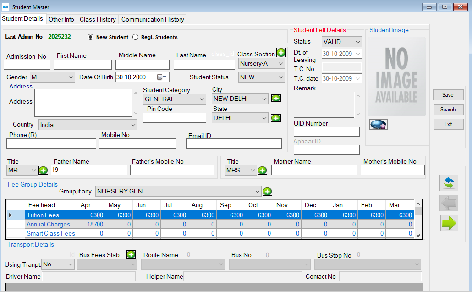This screenshot has width=472, height=292.
Task: Select the Regi. Students radio button
Action: pos(135,37)
